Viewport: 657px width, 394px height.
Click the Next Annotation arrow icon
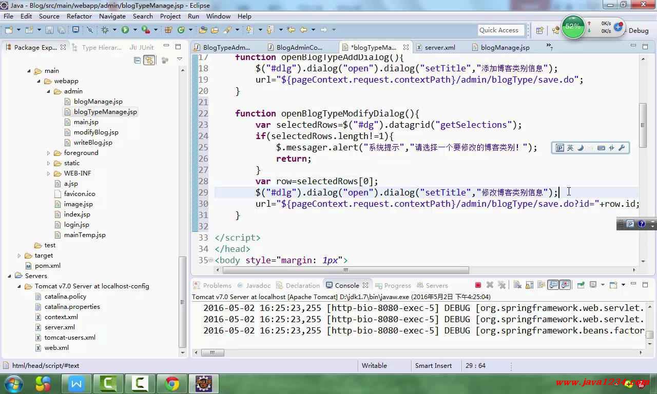point(249,30)
